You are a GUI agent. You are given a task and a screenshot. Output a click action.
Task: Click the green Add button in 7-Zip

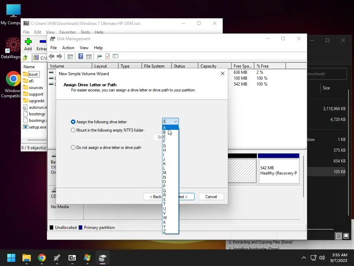click(28, 44)
